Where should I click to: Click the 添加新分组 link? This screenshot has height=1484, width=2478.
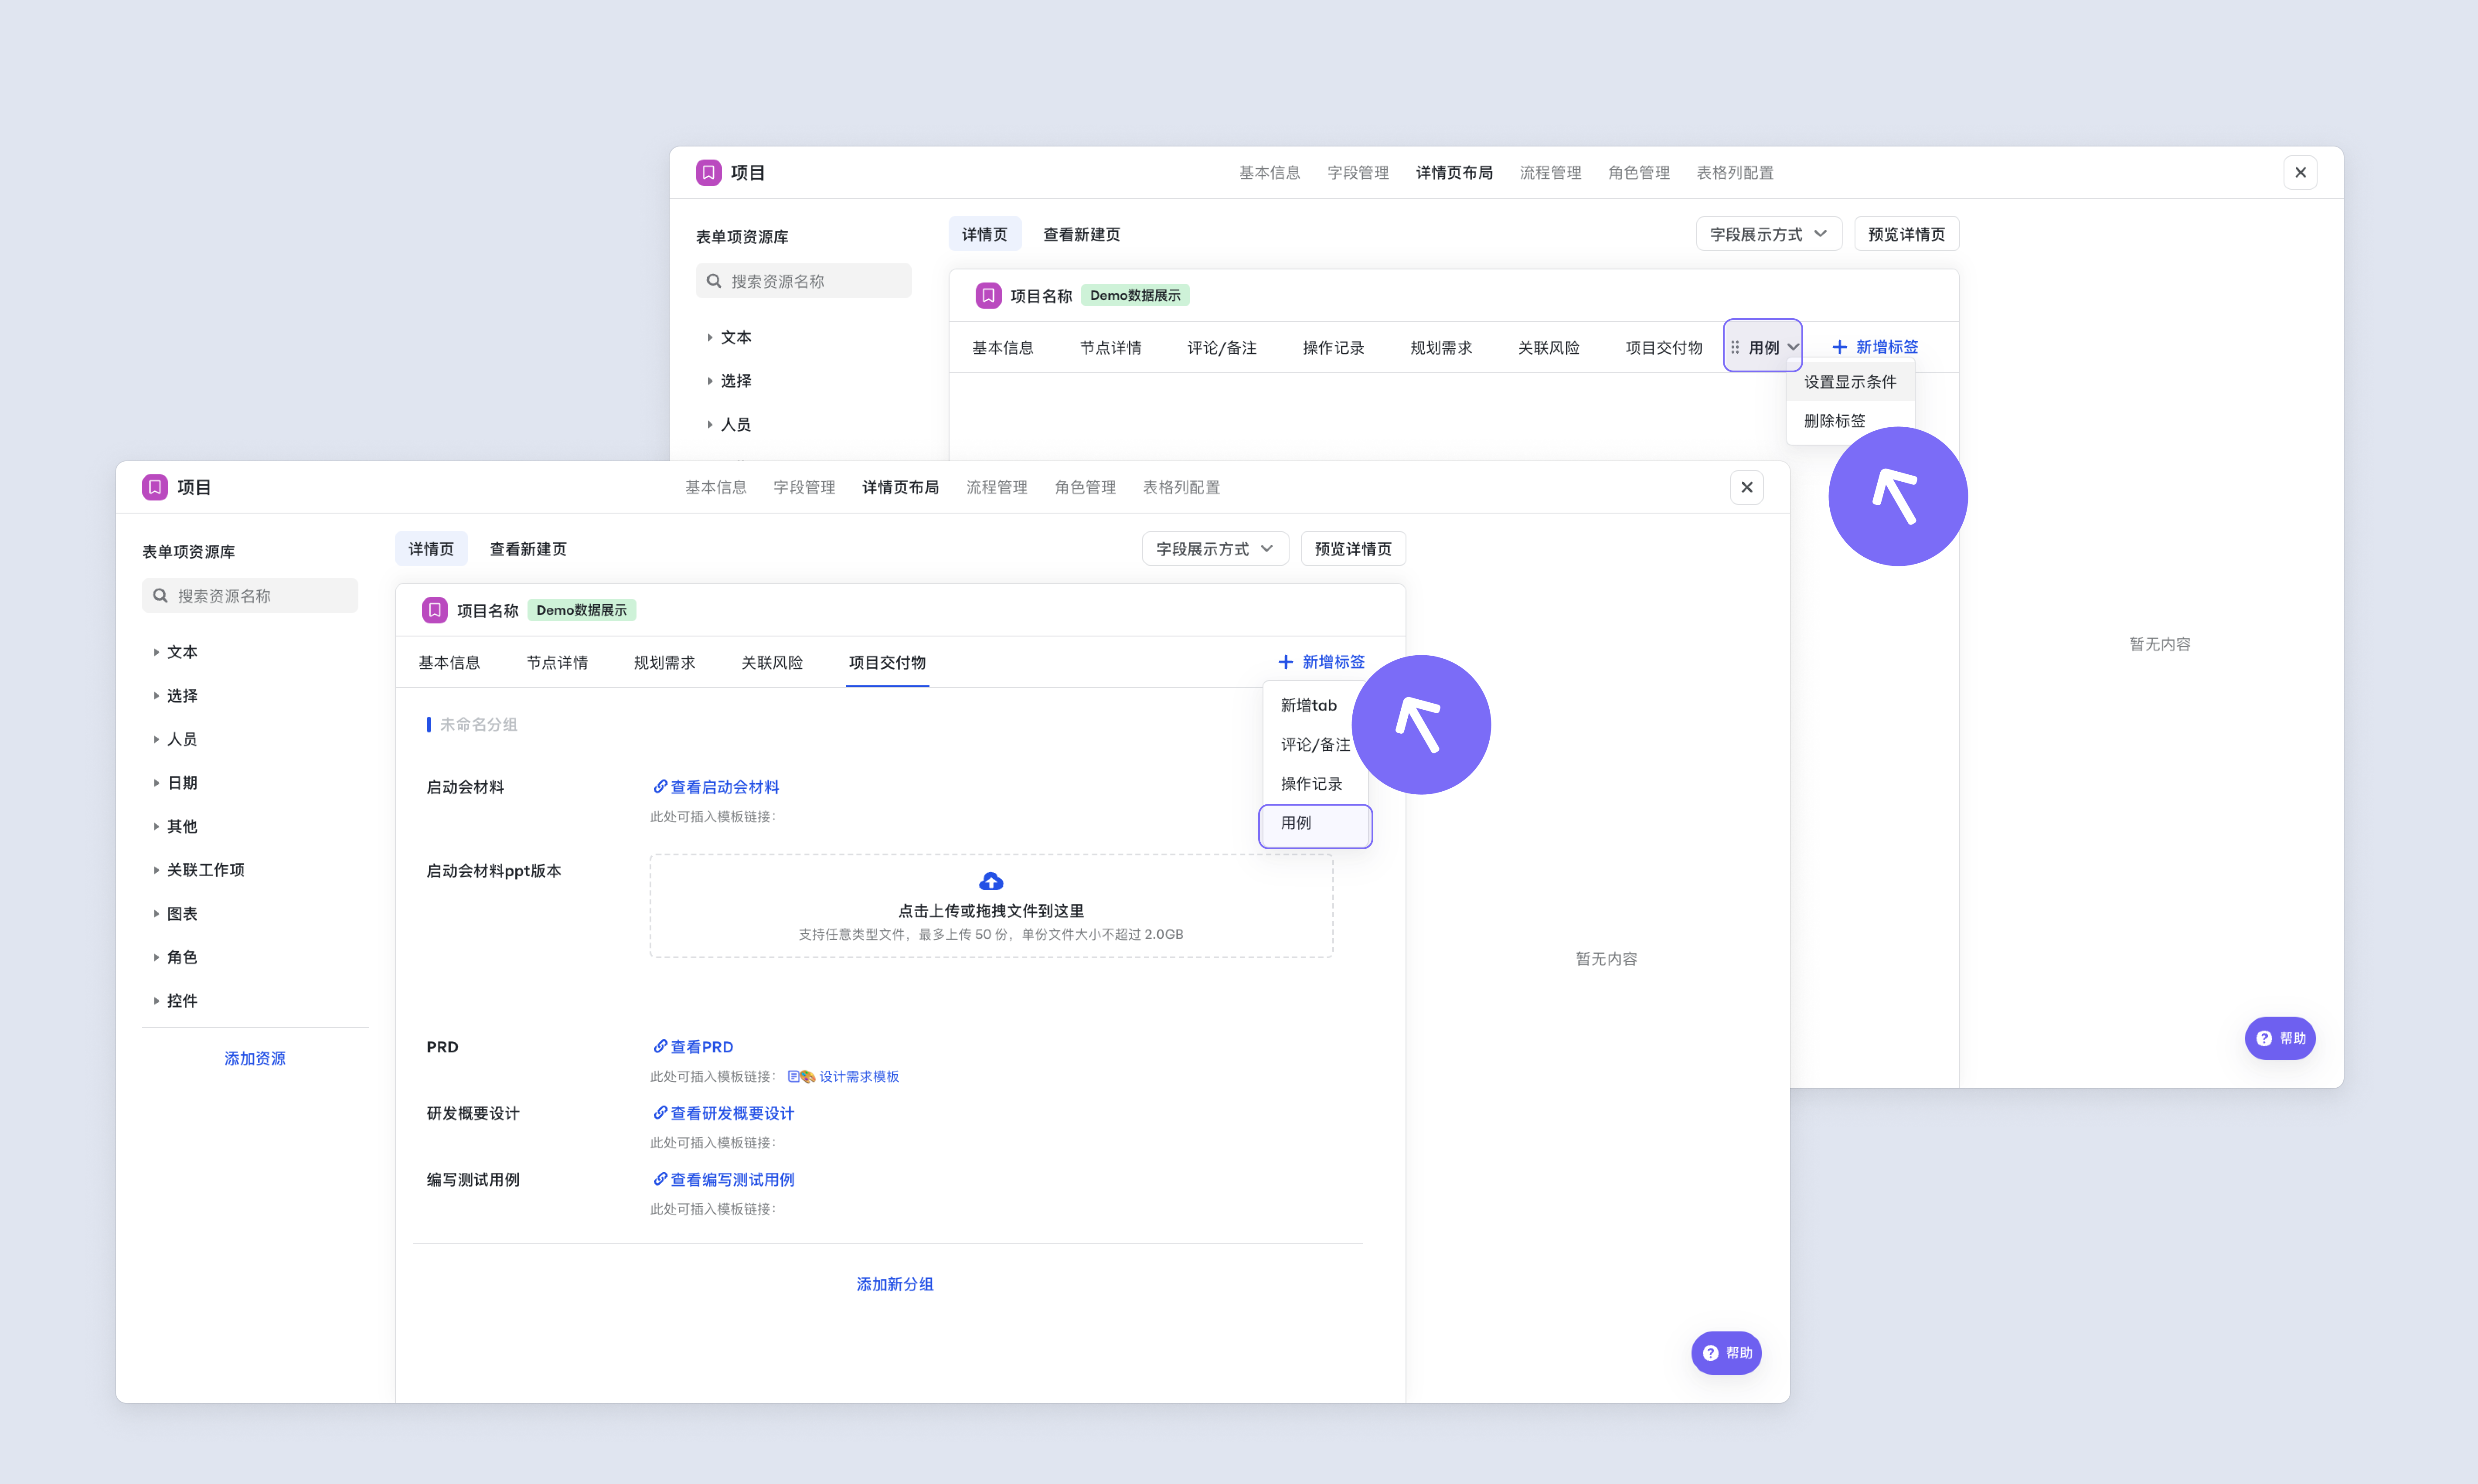click(895, 1284)
